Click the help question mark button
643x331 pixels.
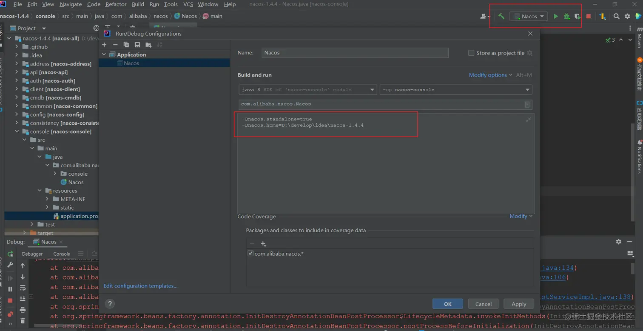point(110,304)
